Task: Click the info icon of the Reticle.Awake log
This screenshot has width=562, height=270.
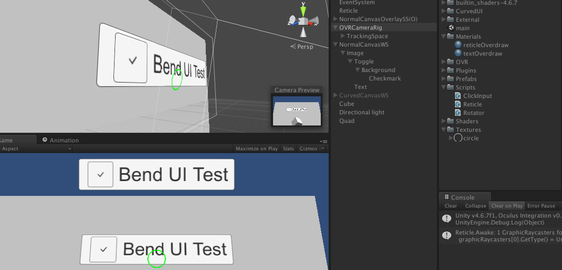Action: click(x=447, y=235)
